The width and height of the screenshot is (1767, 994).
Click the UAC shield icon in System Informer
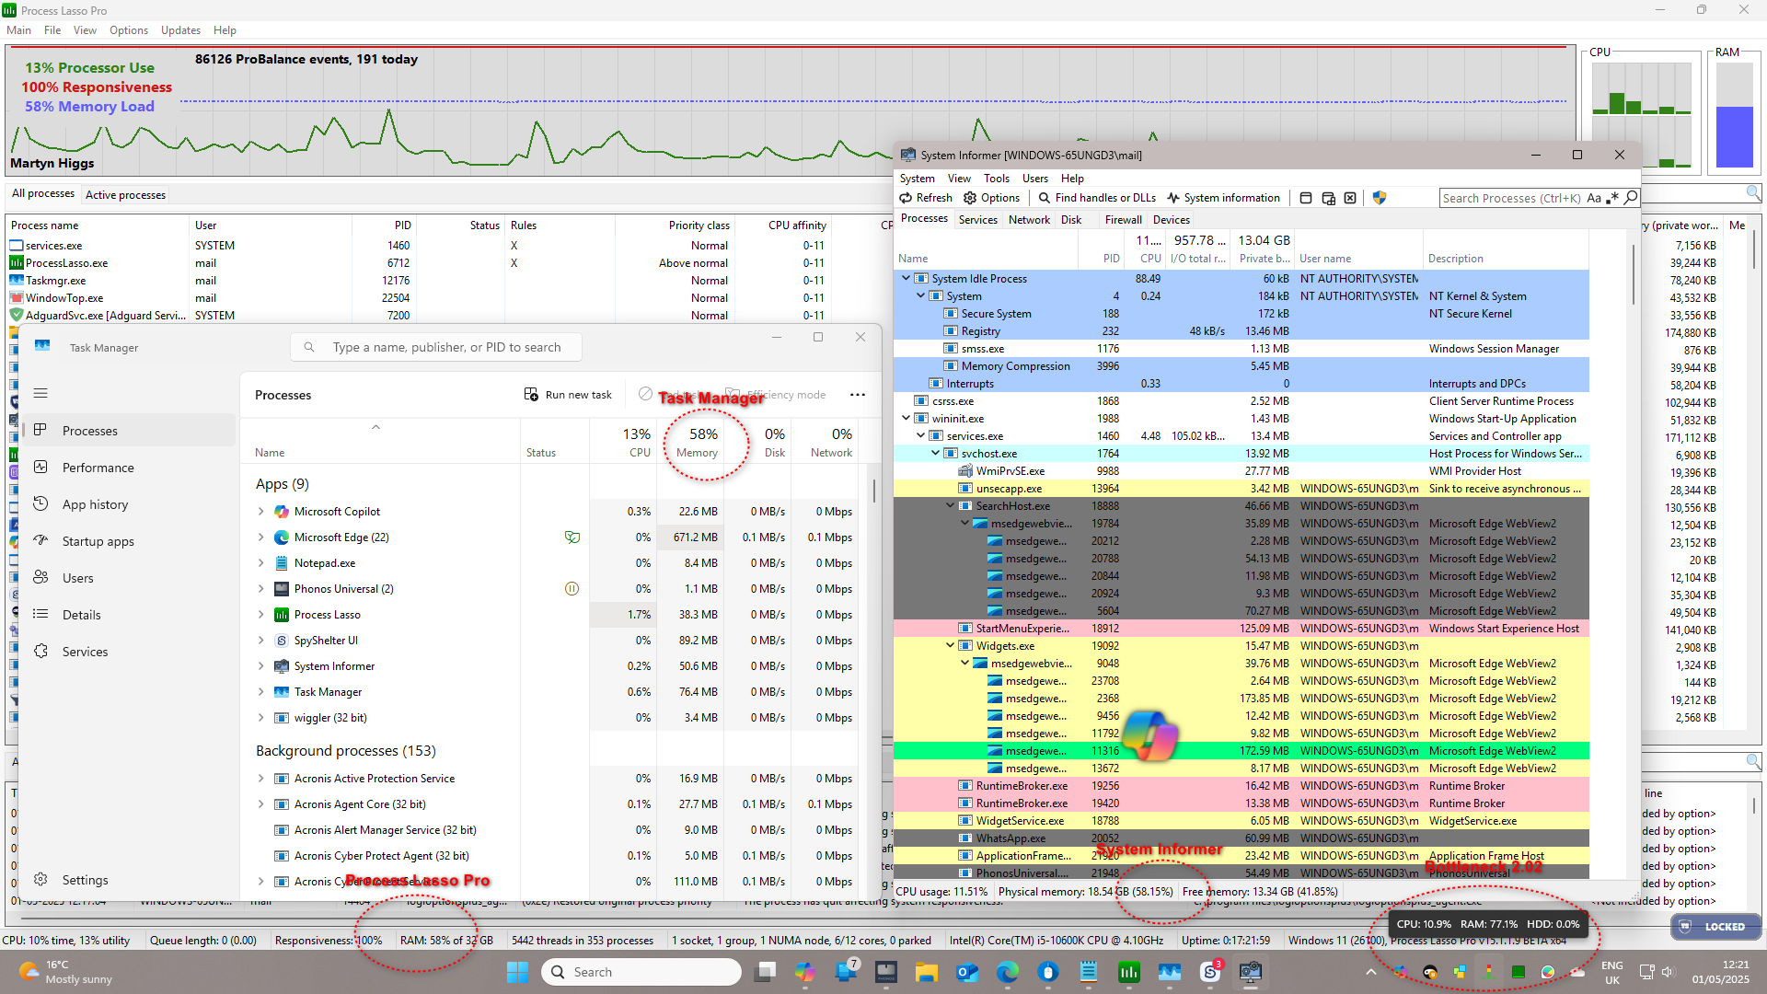coord(1380,198)
